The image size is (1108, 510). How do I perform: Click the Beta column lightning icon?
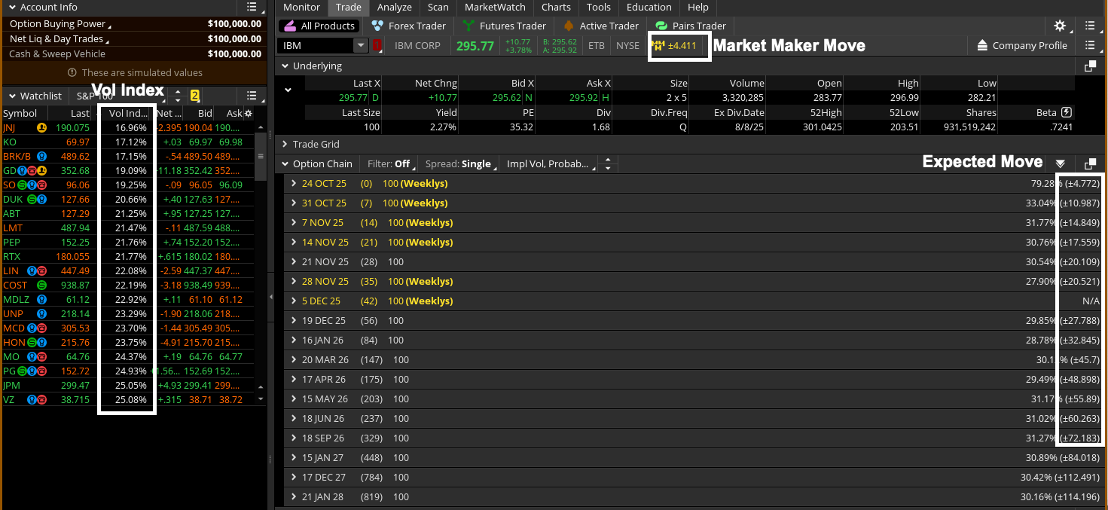pos(1066,112)
